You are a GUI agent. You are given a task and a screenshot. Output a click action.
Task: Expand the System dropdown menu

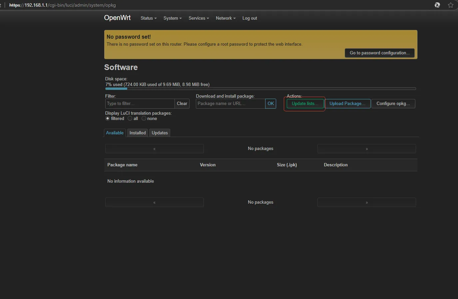[x=173, y=18]
